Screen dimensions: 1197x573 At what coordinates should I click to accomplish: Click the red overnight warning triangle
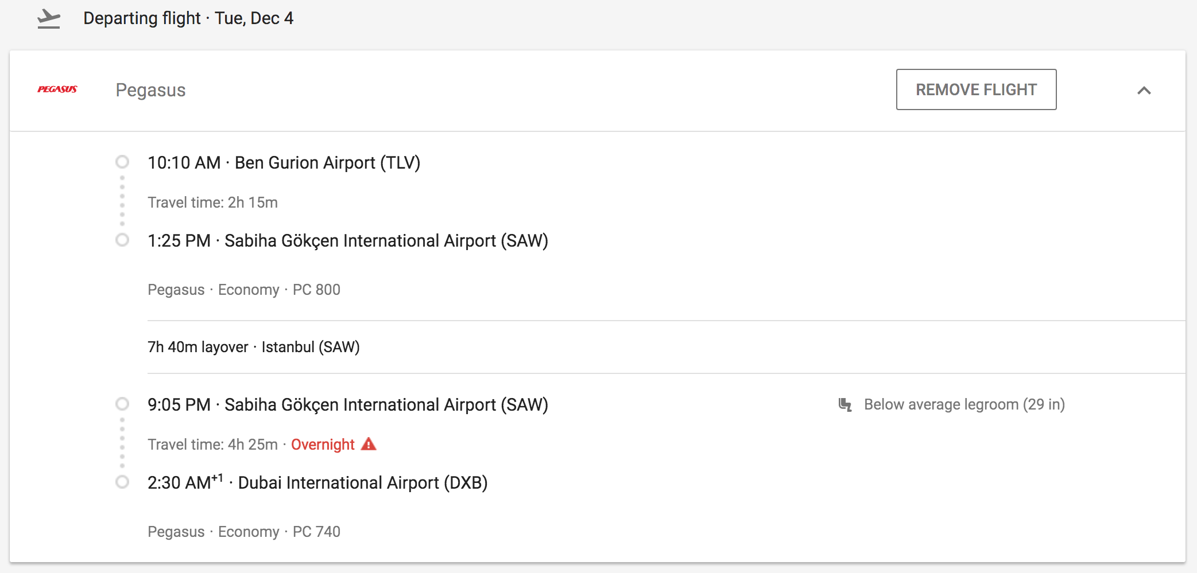click(369, 445)
